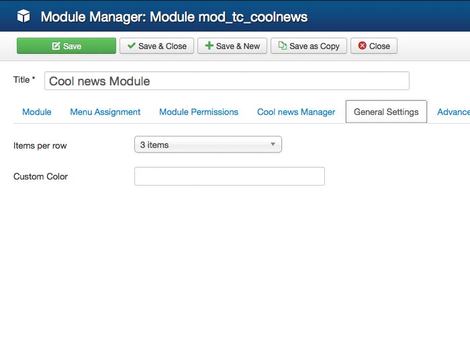This screenshot has width=470, height=353.
Task: Click the Module Manager header title text
Action: pos(174,16)
